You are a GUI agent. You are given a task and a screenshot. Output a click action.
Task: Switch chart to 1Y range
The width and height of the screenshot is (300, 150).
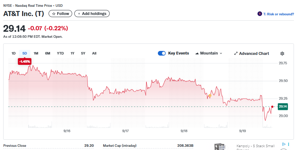[72, 53]
